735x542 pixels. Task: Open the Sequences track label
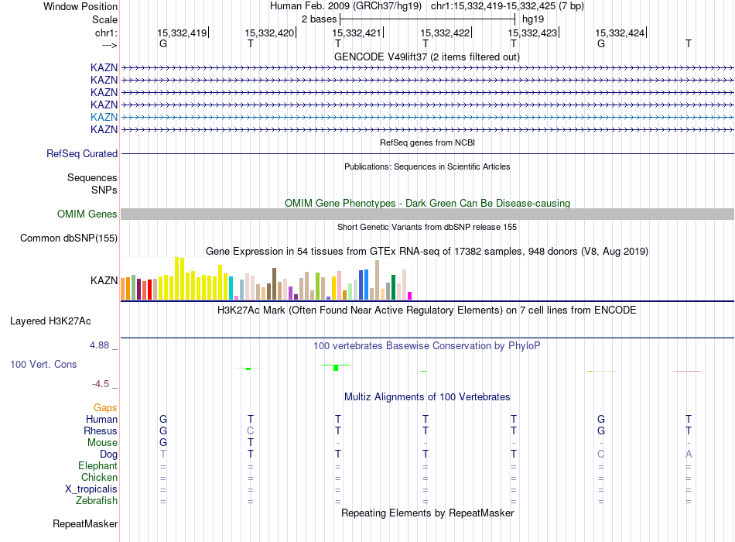coord(92,178)
